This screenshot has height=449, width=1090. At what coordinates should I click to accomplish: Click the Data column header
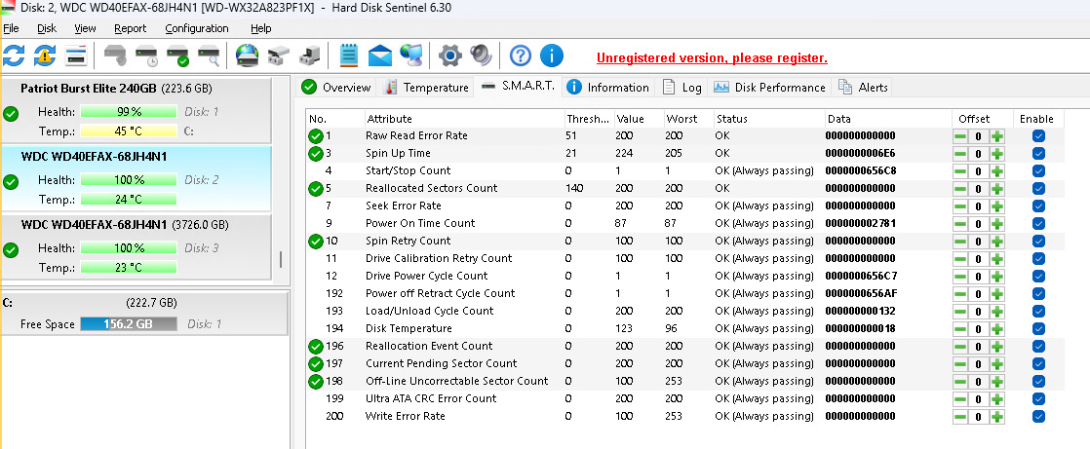[x=888, y=119]
